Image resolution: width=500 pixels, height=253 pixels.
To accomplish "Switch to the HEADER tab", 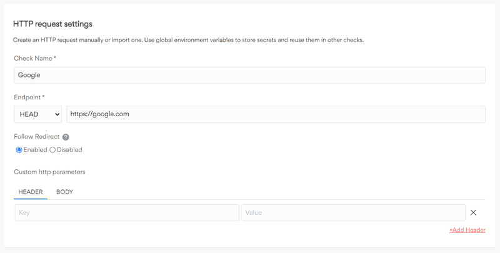I will 31,192.
